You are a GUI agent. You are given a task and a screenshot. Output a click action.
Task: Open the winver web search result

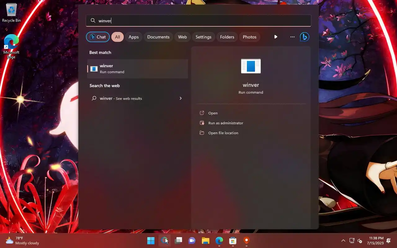[138, 98]
